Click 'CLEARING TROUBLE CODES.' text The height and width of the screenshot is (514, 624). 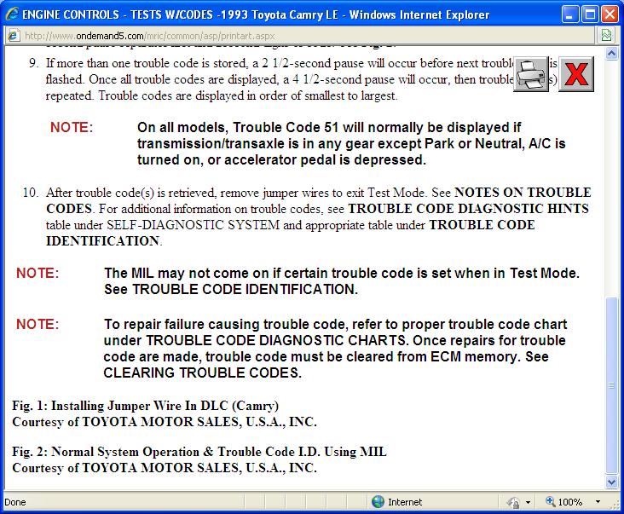coord(202,373)
